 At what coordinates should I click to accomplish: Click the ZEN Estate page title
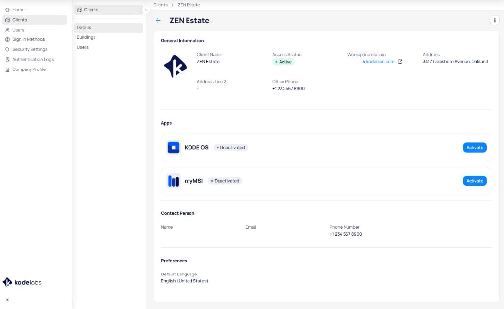click(189, 20)
